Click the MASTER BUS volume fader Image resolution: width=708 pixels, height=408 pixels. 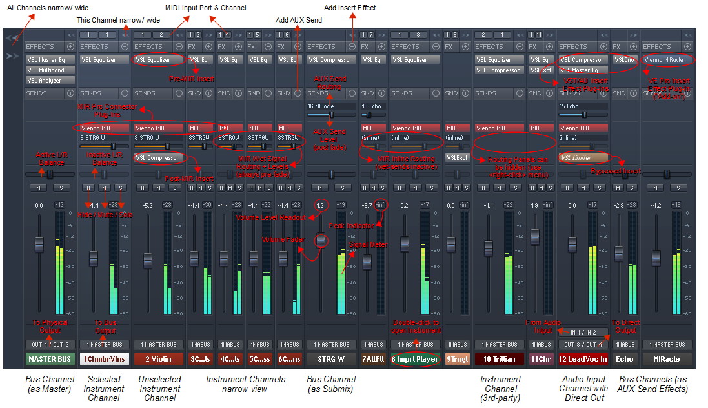[39, 244]
